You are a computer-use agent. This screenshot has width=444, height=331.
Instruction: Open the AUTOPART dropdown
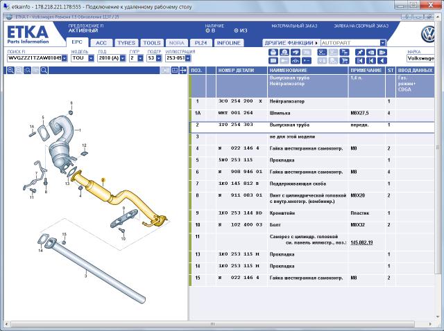click(x=382, y=43)
